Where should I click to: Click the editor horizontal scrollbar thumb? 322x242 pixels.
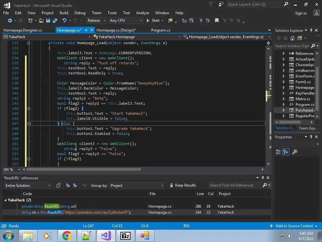tap(84, 169)
